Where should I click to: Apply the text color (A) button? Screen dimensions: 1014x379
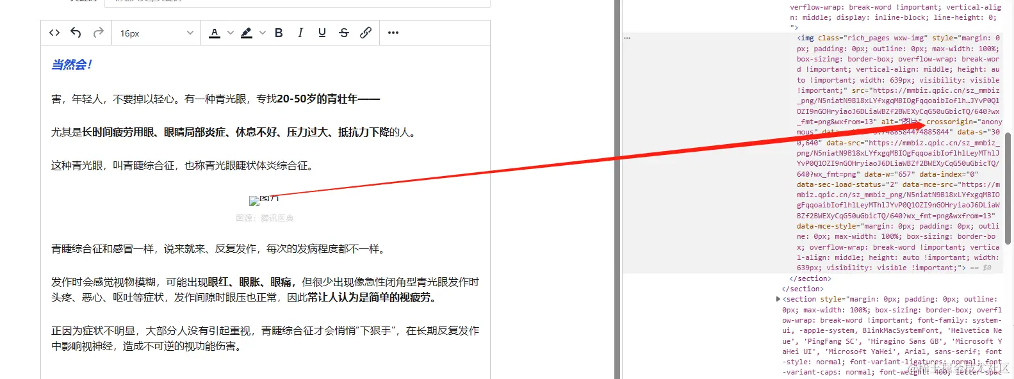pyautogui.click(x=215, y=33)
